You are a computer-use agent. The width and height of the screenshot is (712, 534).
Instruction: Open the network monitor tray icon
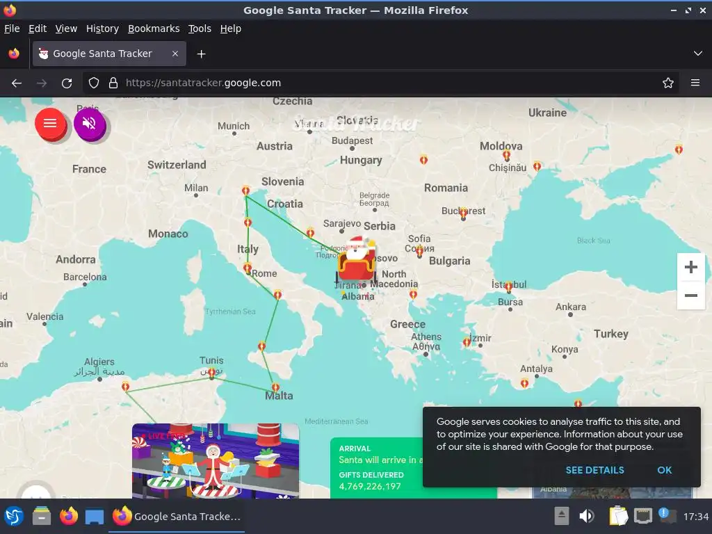coord(643,517)
